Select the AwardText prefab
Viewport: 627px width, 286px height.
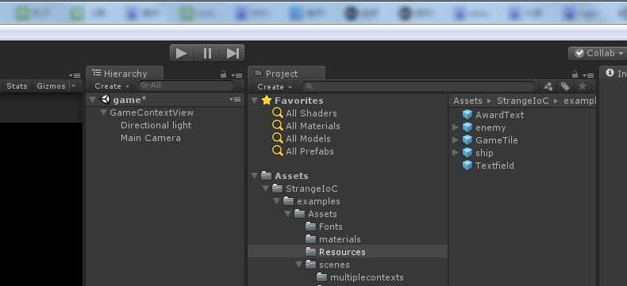click(499, 115)
